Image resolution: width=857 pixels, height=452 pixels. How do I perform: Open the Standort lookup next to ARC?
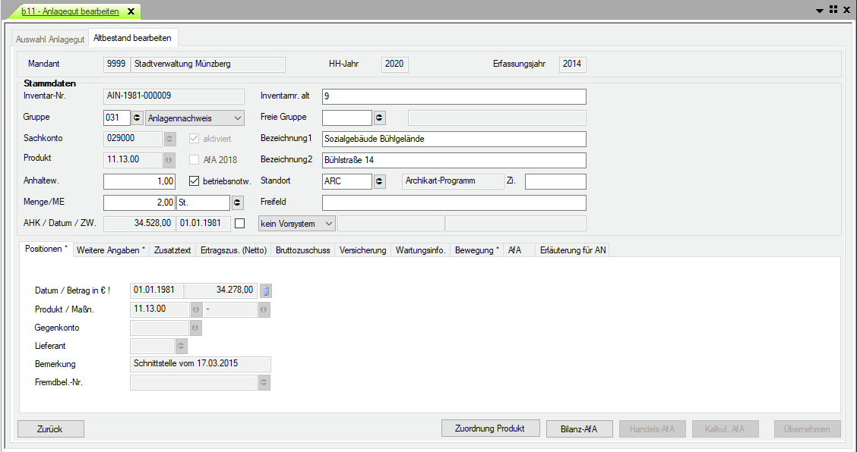point(379,181)
